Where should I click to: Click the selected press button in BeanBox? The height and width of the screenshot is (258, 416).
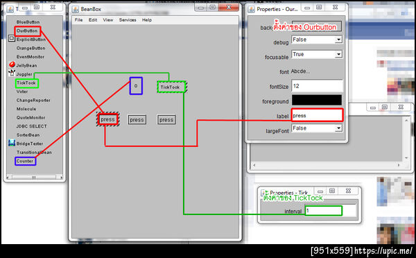(107, 119)
